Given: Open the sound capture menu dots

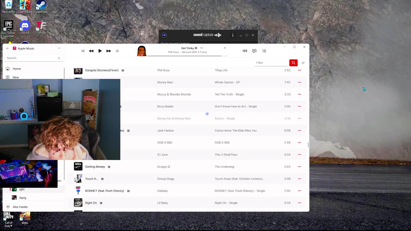Looking at the screenshot, I should pyautogui.click(x=233, y=35).
